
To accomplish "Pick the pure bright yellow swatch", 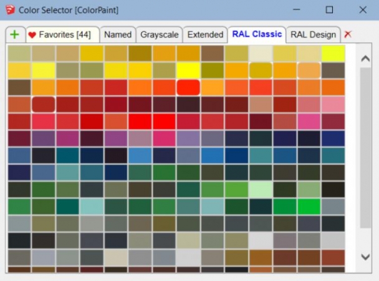I will point(188,71).
